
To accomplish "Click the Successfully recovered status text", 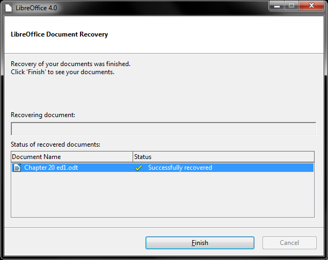I will point(180,168).
